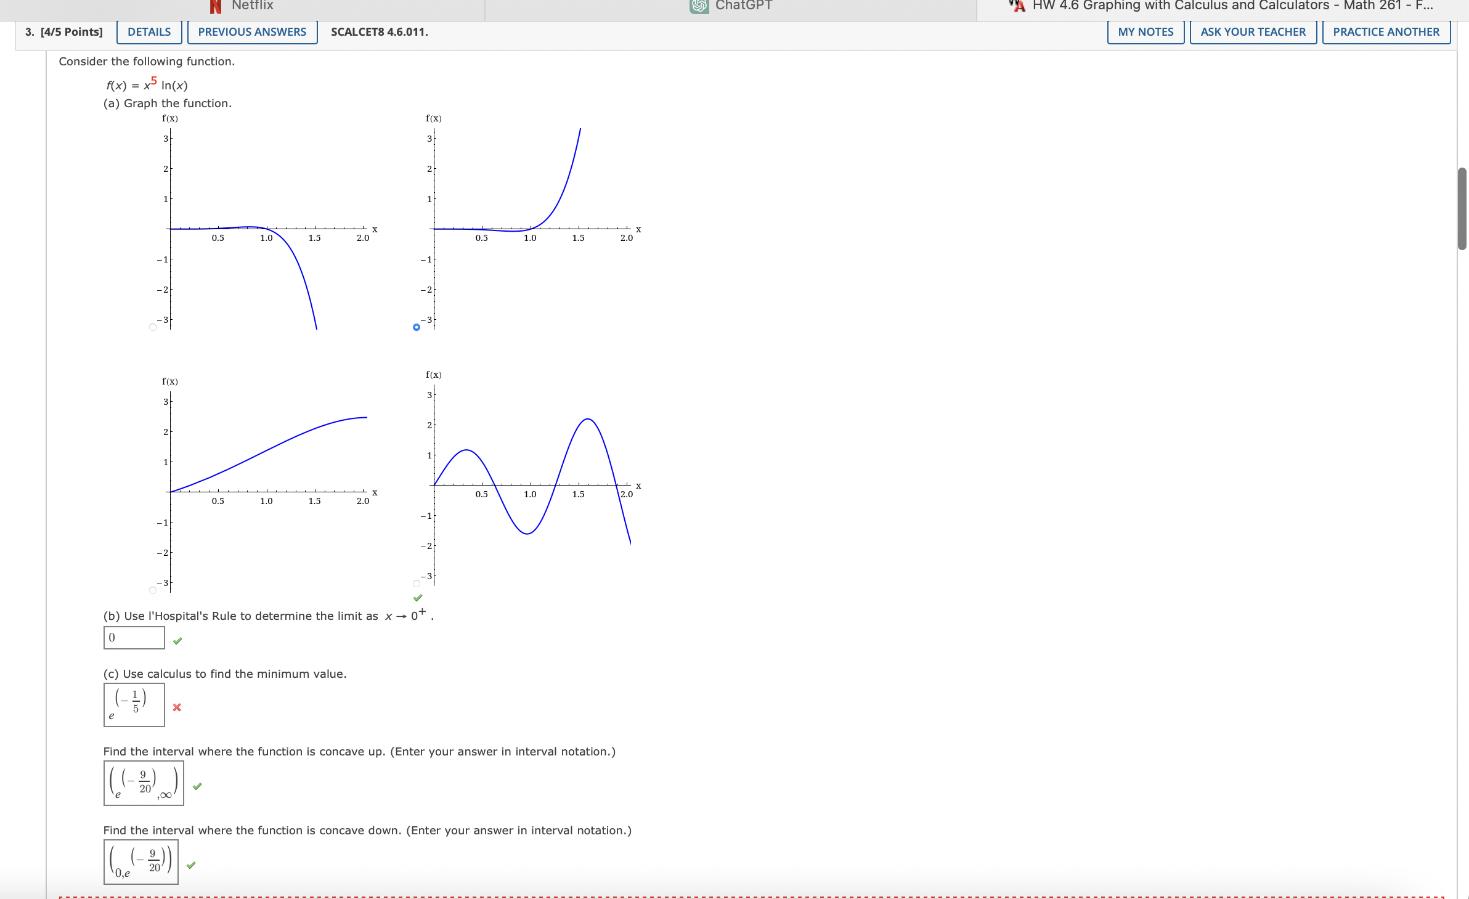Click the green checkmark beside concave down answer
1469x899 pixels.
point(191,865)
